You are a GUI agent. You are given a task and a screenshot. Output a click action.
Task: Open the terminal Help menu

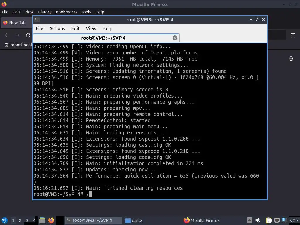[x=107, y=28]
